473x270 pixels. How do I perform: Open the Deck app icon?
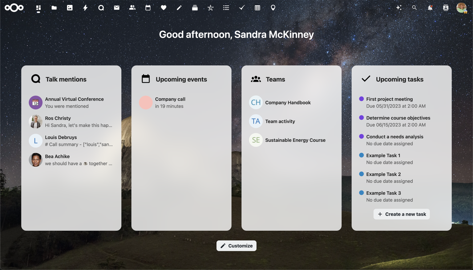point(195,8)
